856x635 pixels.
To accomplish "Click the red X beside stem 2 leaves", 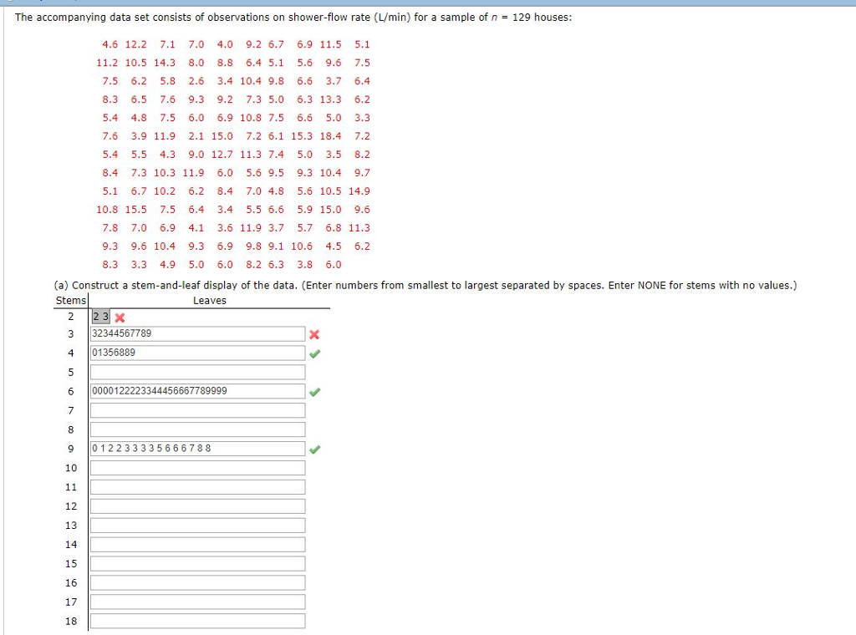I will click(118, 317).
